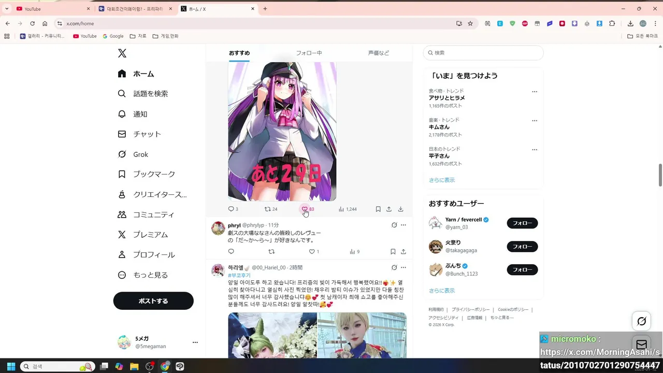Open the あと29日 illustration image

pos(282,131)
